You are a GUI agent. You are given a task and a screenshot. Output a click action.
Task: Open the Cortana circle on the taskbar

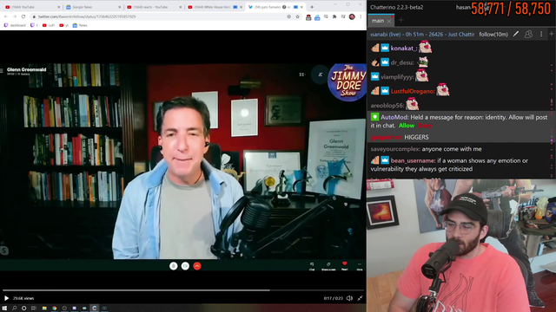click(x=23, y=309)
